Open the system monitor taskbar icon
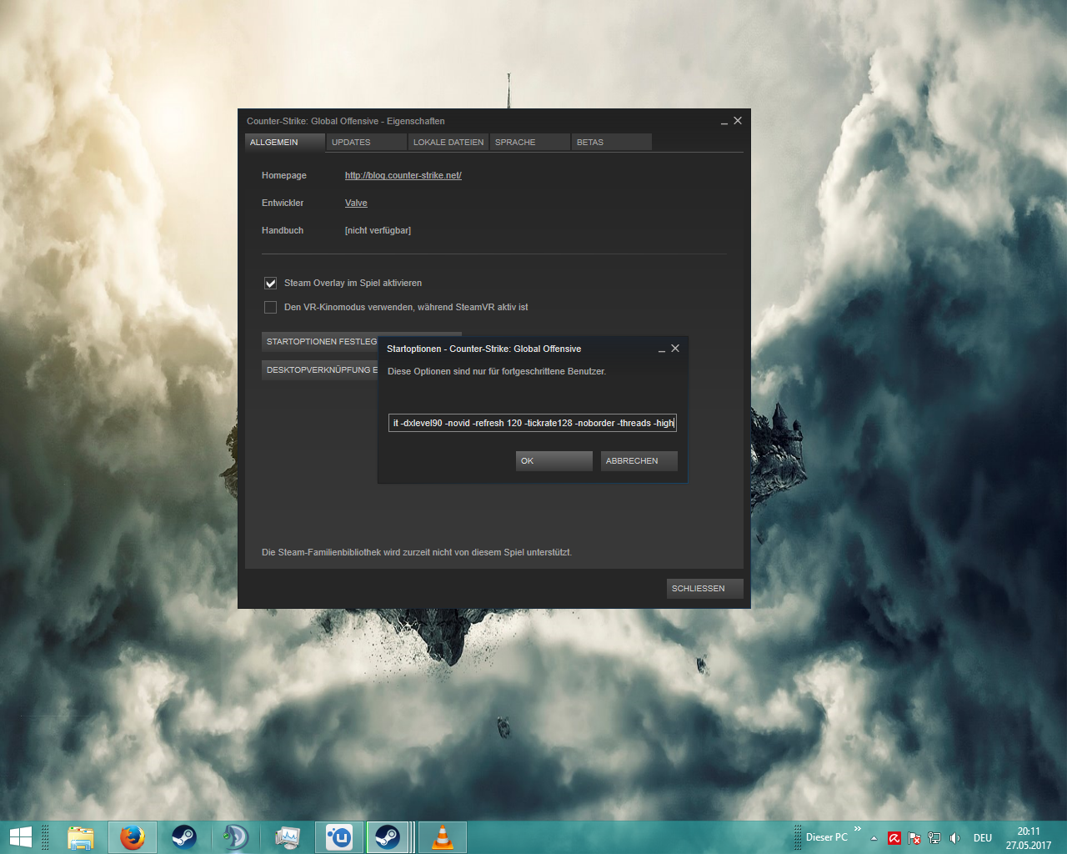The height and width of the screenshot is (854, 1067). coord(288,837)
